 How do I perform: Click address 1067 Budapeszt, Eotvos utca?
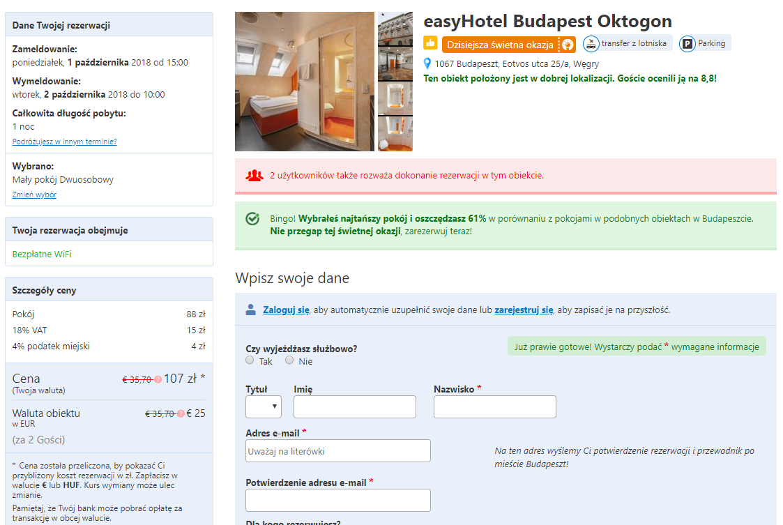(x=517, y=64)
